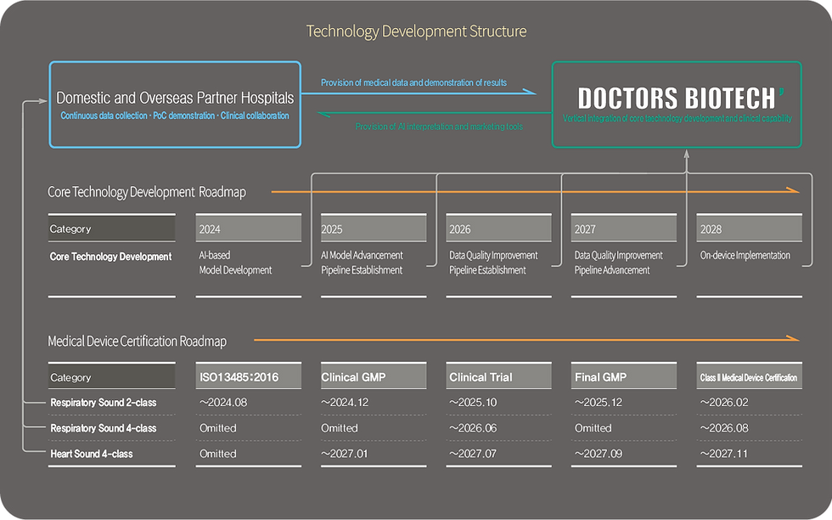
Task: Click the Clinical Trial column header
Action: (499, 376)
